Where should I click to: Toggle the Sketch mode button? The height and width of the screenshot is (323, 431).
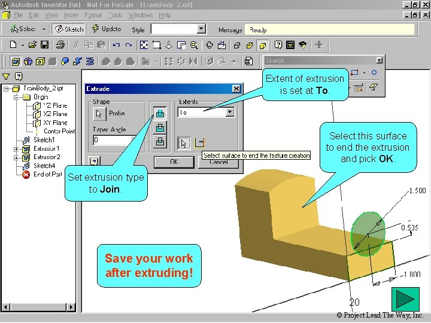(x=69, y=29)
